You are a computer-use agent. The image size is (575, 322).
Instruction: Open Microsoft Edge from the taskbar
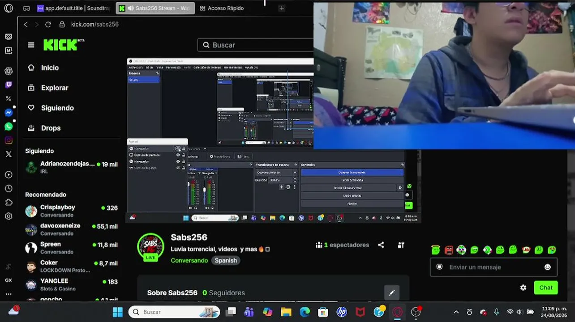(x=305, y=312)
